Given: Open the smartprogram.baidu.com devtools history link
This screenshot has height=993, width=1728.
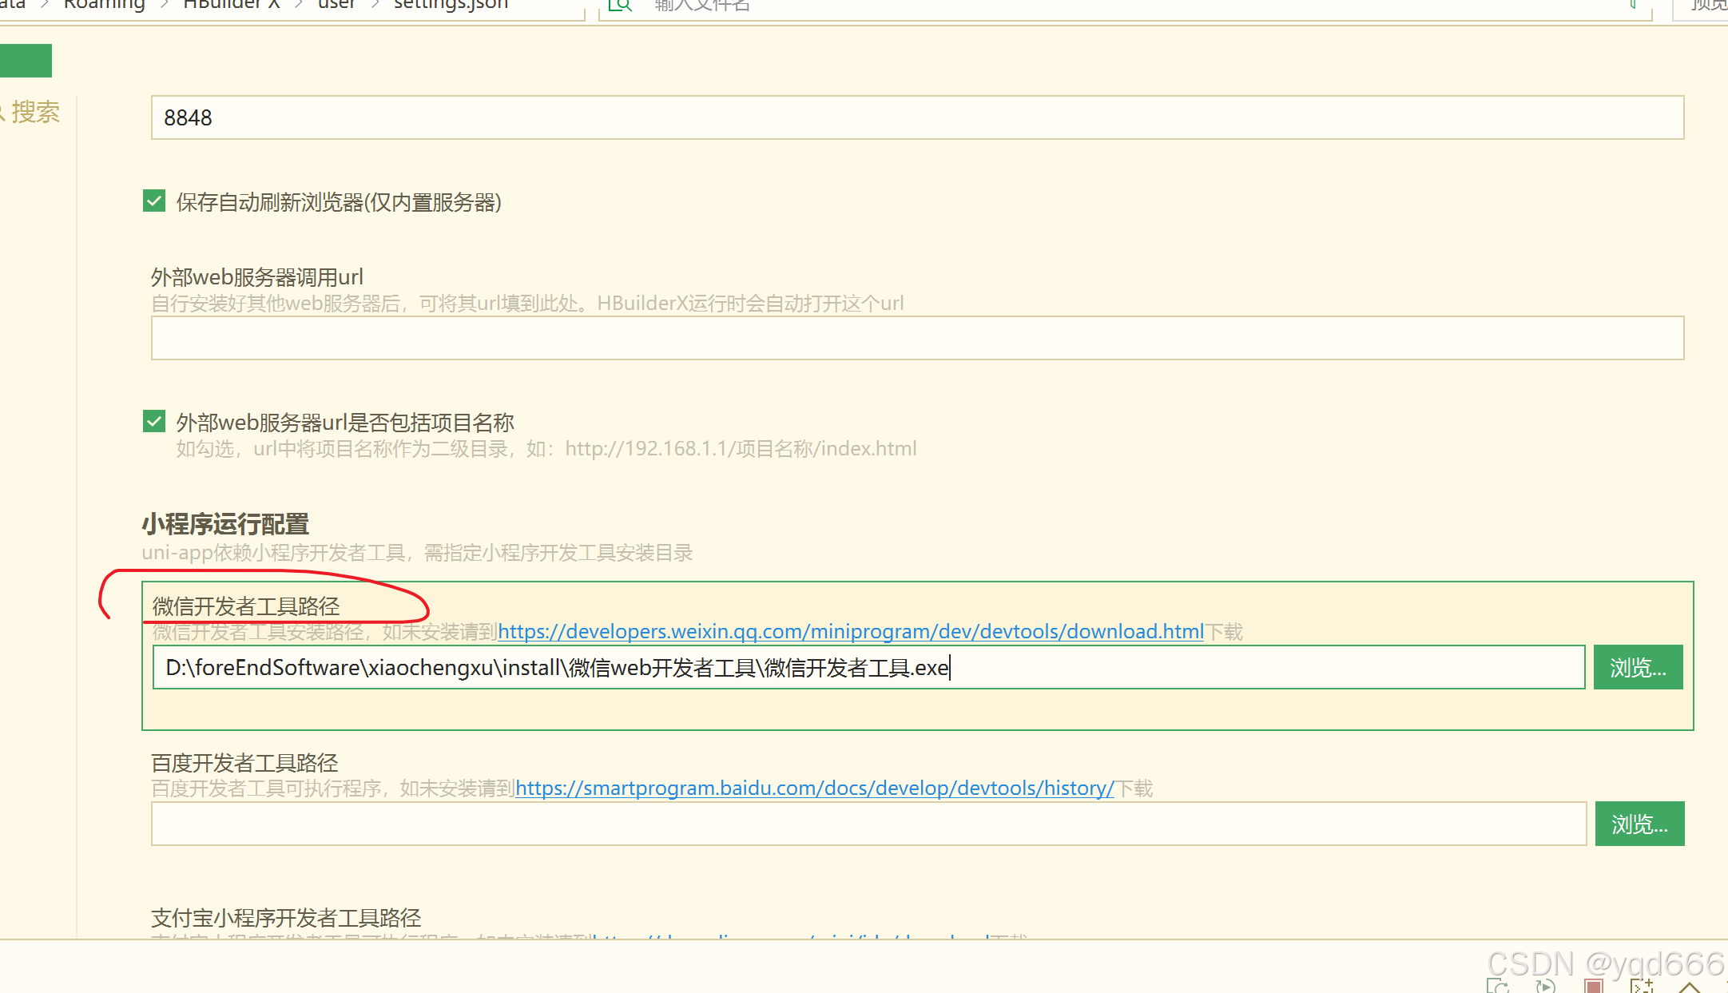Looking at the screenshot, I should coord(814,788).
